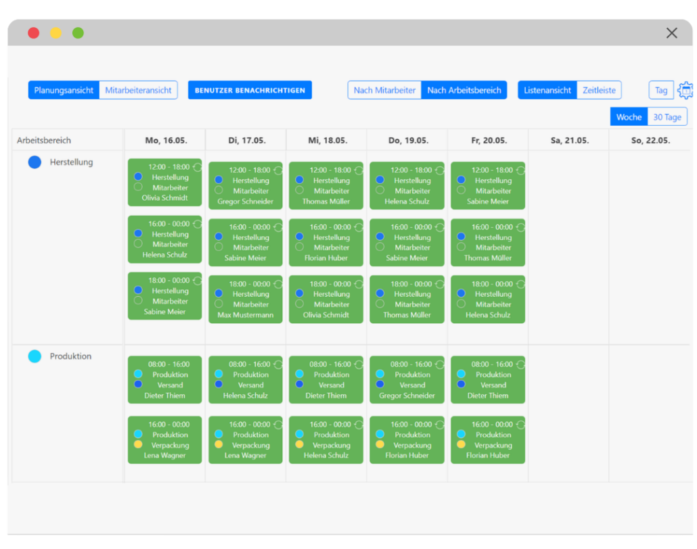The image size is (697, 549).
Task: Toggle empty Mitarbeiter circle in Helena Schulz Monday 16:00 shift
Action: point(138,243)
